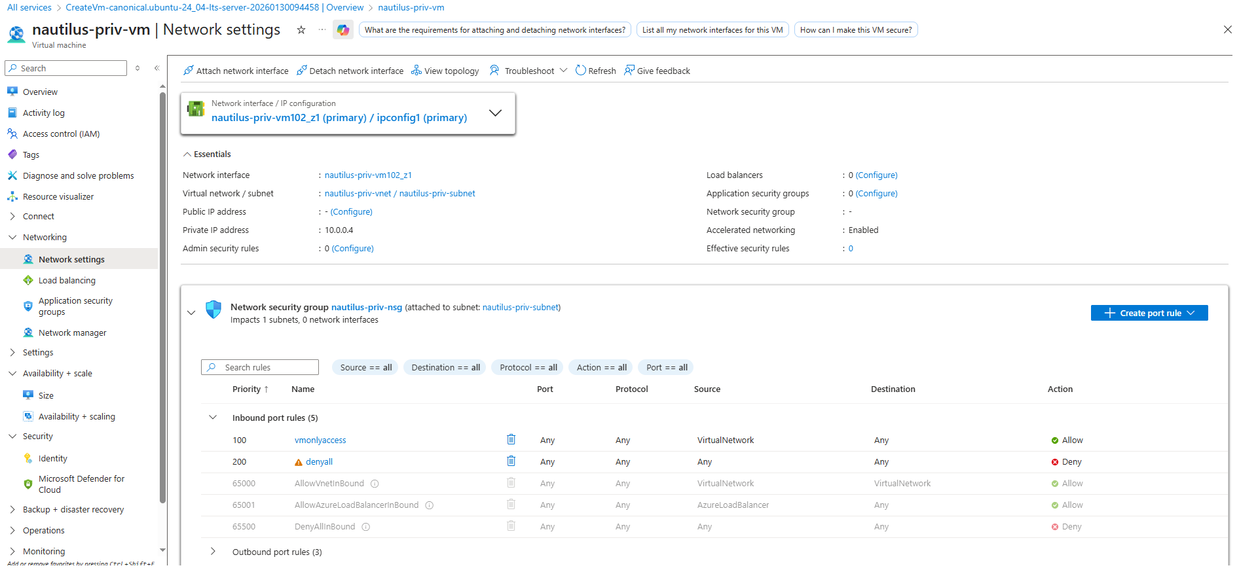The width and height of the screenshot is (1239, 572).
Task: Click the Microsoft Defender for Cloud shield icon
Action: point(28,484)
